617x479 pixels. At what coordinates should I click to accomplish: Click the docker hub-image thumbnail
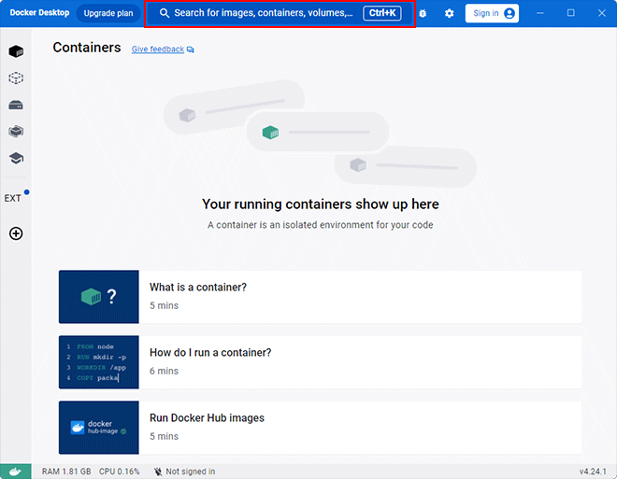(99, 428)
